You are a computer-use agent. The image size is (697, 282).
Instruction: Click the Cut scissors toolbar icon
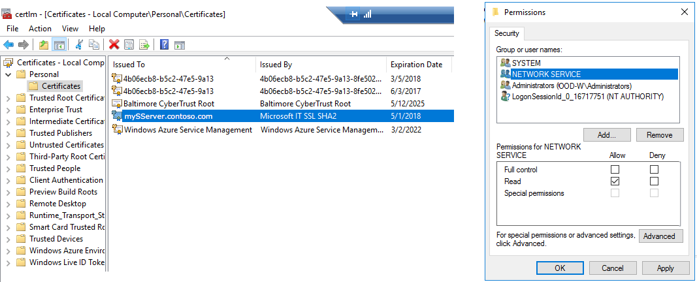point(79,44)
